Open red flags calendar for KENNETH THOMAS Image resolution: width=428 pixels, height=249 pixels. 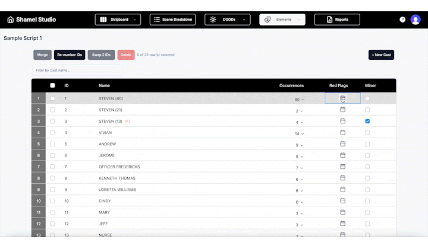342,178
